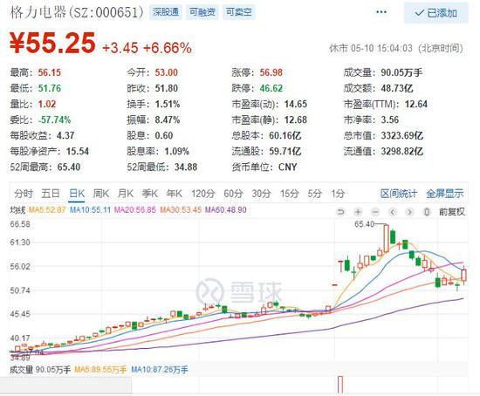The image size is (480, 396).
Task: Open the three-dots more options menu
Action: pyautogui.click(x=381, y=12)
